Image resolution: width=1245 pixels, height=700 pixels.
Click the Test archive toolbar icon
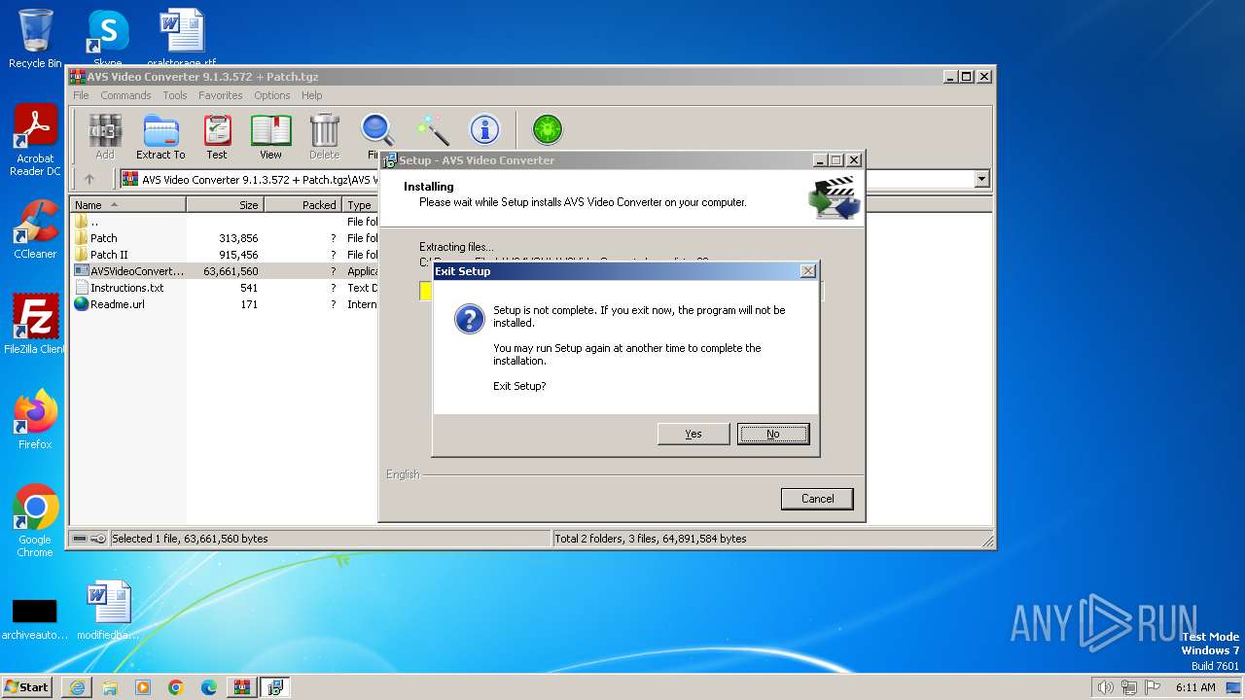(x=217, y=137)
